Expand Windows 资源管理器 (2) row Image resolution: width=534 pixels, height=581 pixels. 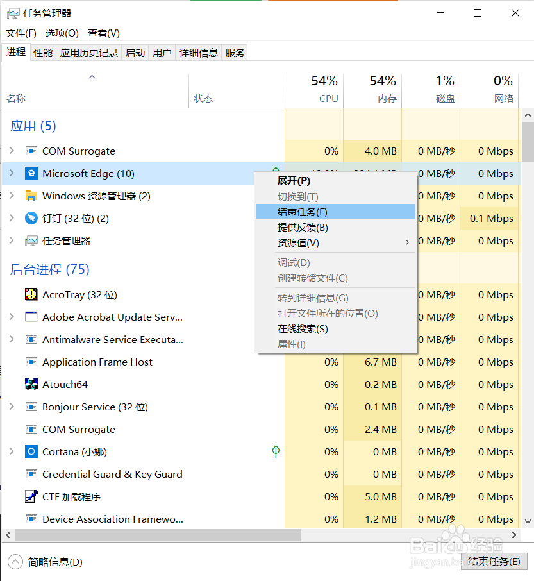[12, 196]
